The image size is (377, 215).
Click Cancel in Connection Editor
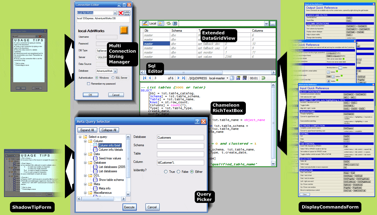[x=116, y=95]
